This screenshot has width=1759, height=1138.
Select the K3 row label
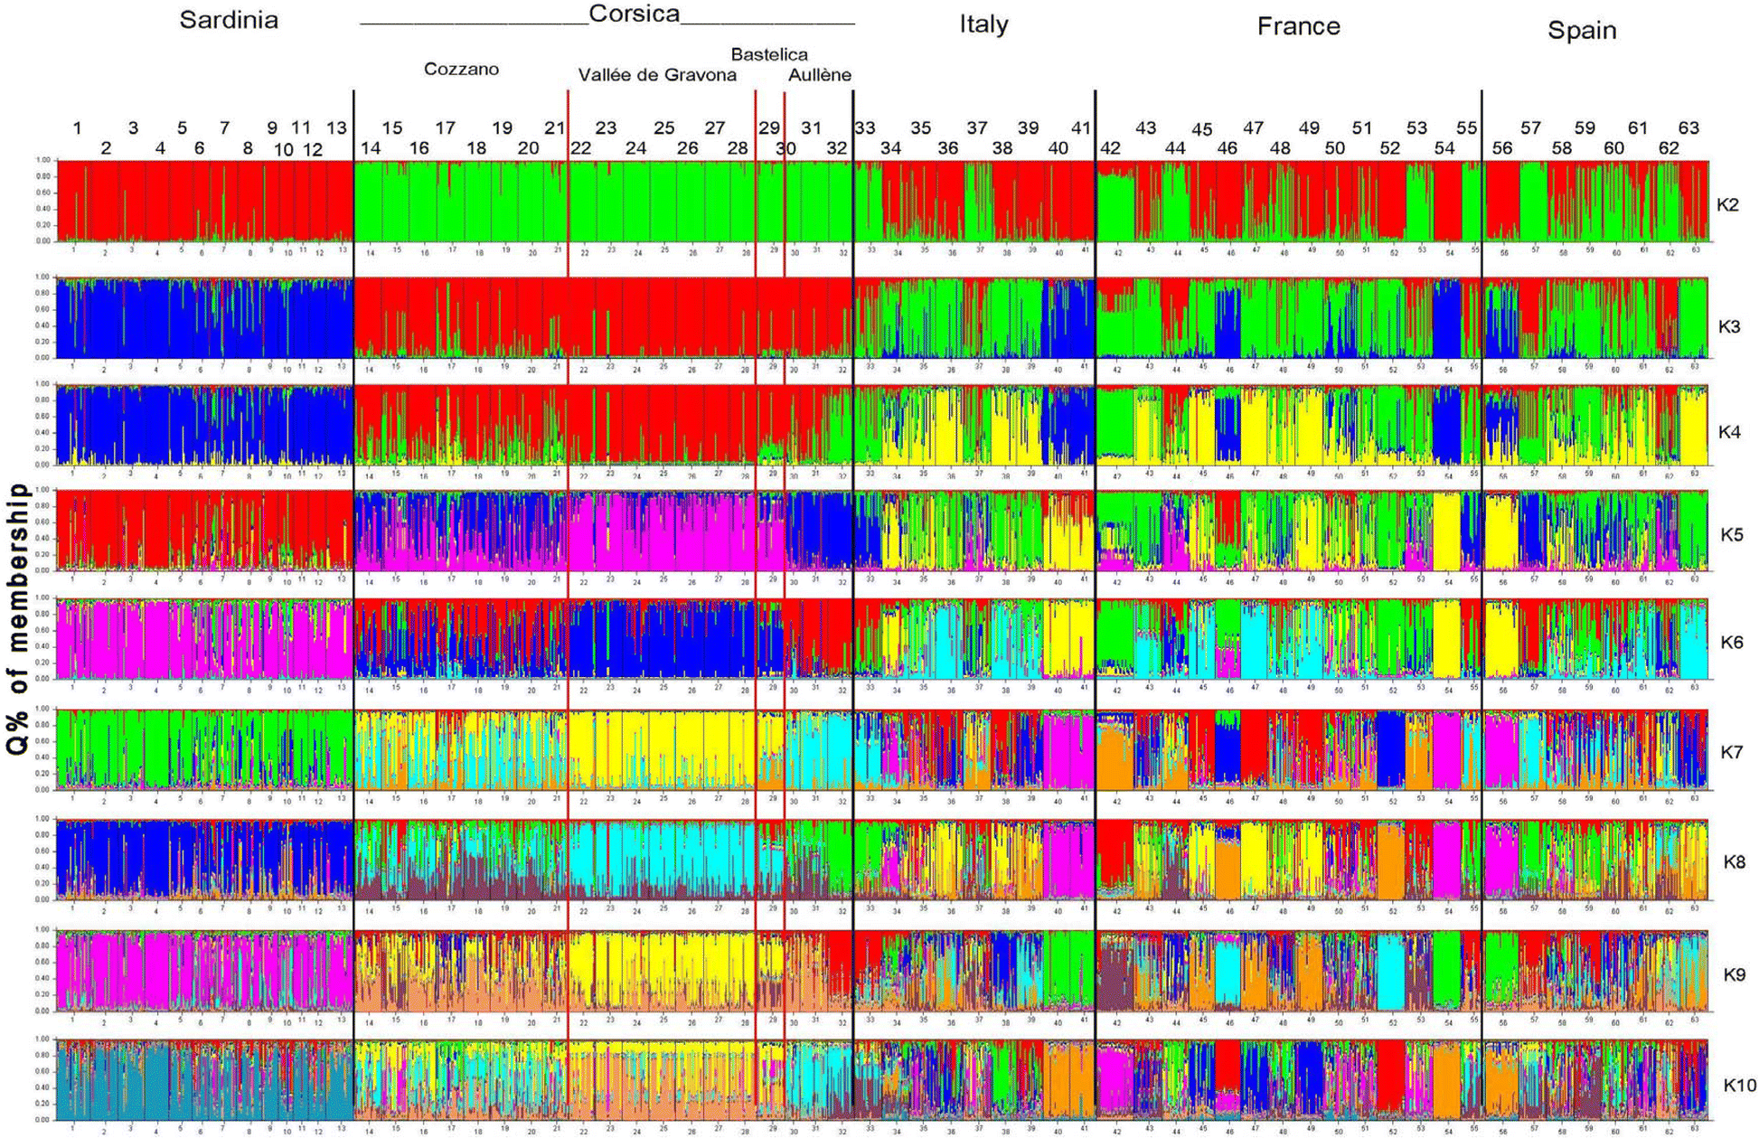(x=1728, y=326)
